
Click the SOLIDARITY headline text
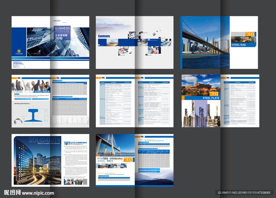(x=44, y=140)
